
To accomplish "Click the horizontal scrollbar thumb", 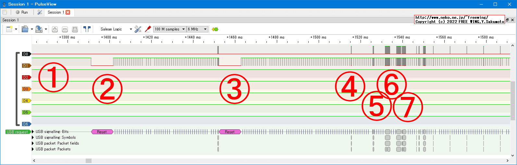I will [x=88, y=161].
